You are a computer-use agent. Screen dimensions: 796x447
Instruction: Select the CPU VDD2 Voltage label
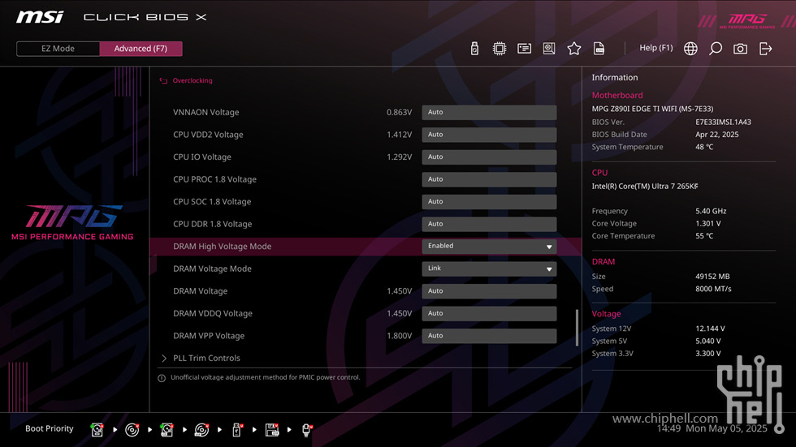(208, 135)
